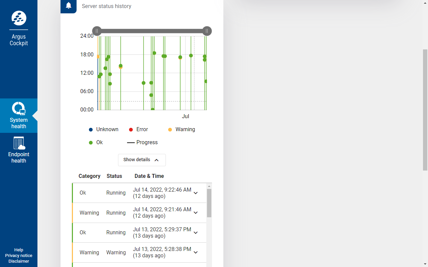Open the Endpoint health section icon
This screenshot has height=267, width=428.
[x=19, y=143]
